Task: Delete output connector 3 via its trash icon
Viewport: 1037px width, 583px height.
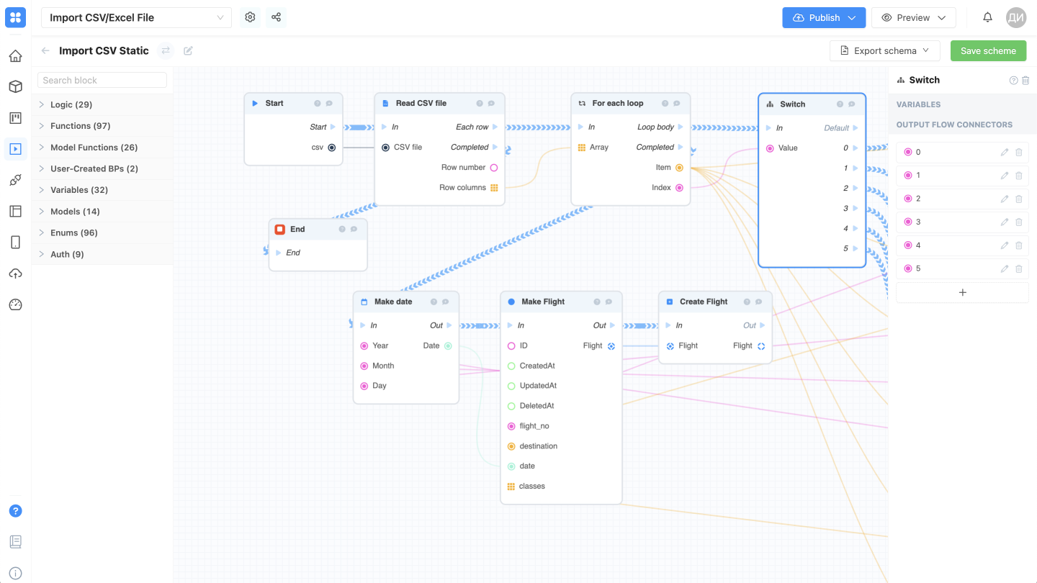Action: click(1018, 222)
